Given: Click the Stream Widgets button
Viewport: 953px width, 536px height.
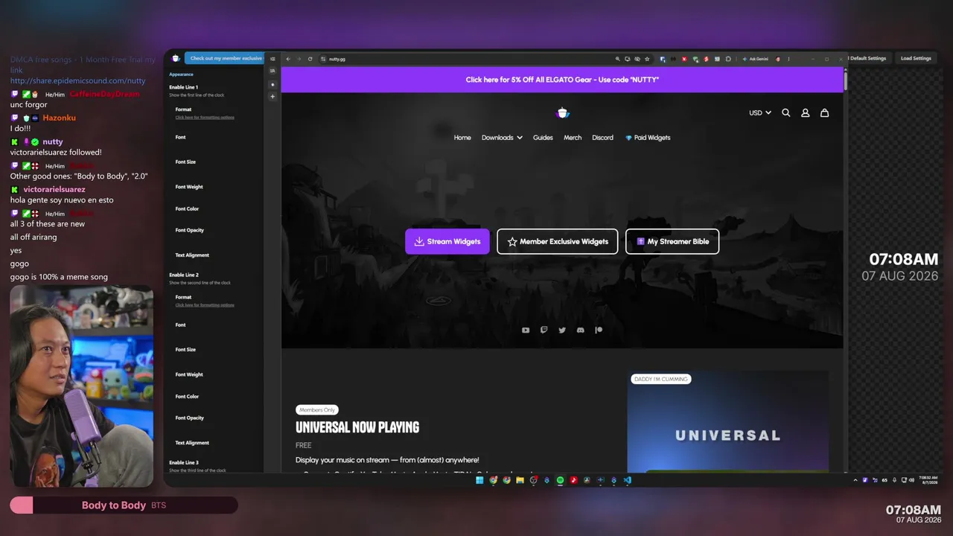Looking at the screenshot, I should pos(447,241).
